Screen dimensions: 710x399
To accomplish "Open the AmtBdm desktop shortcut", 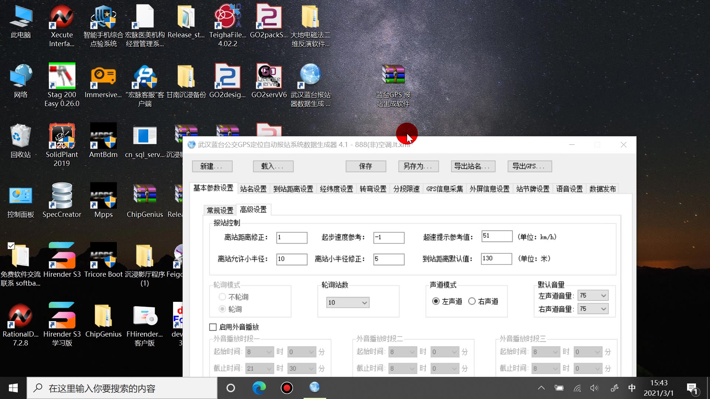I will click(x=103, y=141).
